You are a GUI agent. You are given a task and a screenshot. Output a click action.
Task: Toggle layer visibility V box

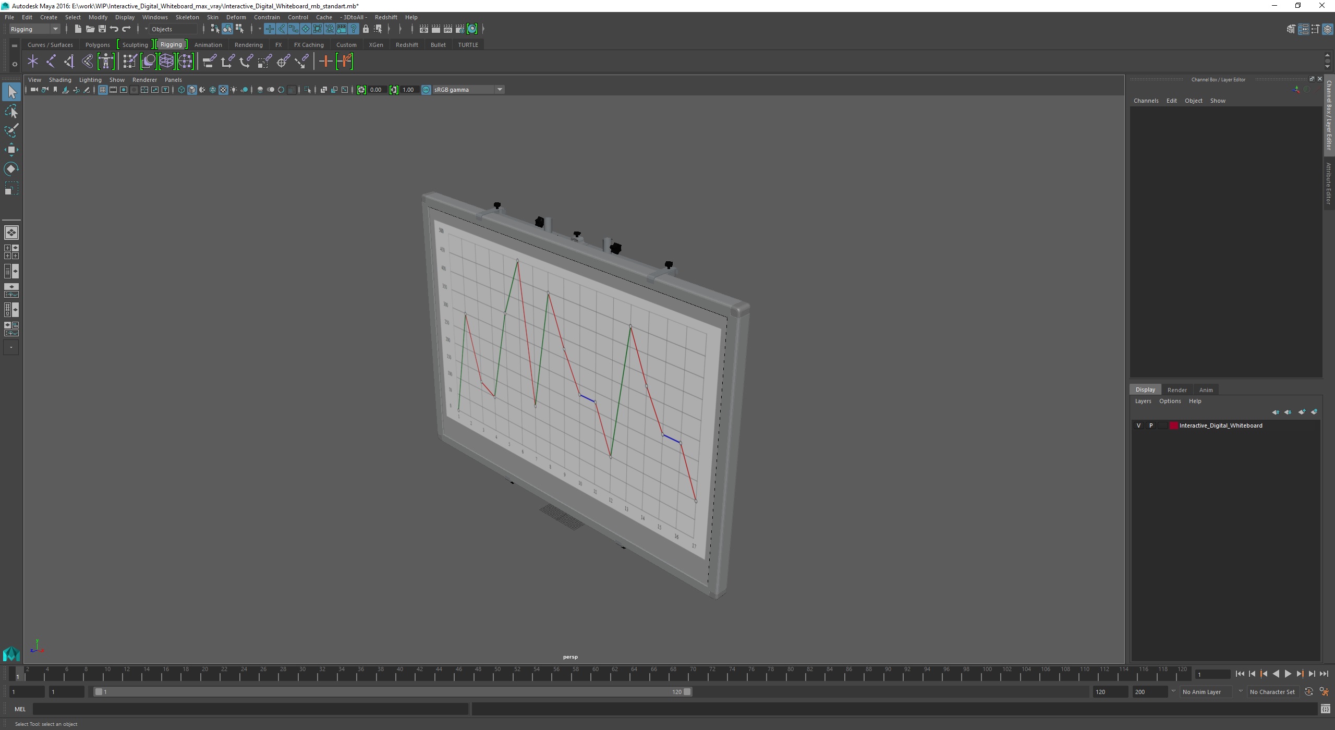coord(1138,425)
